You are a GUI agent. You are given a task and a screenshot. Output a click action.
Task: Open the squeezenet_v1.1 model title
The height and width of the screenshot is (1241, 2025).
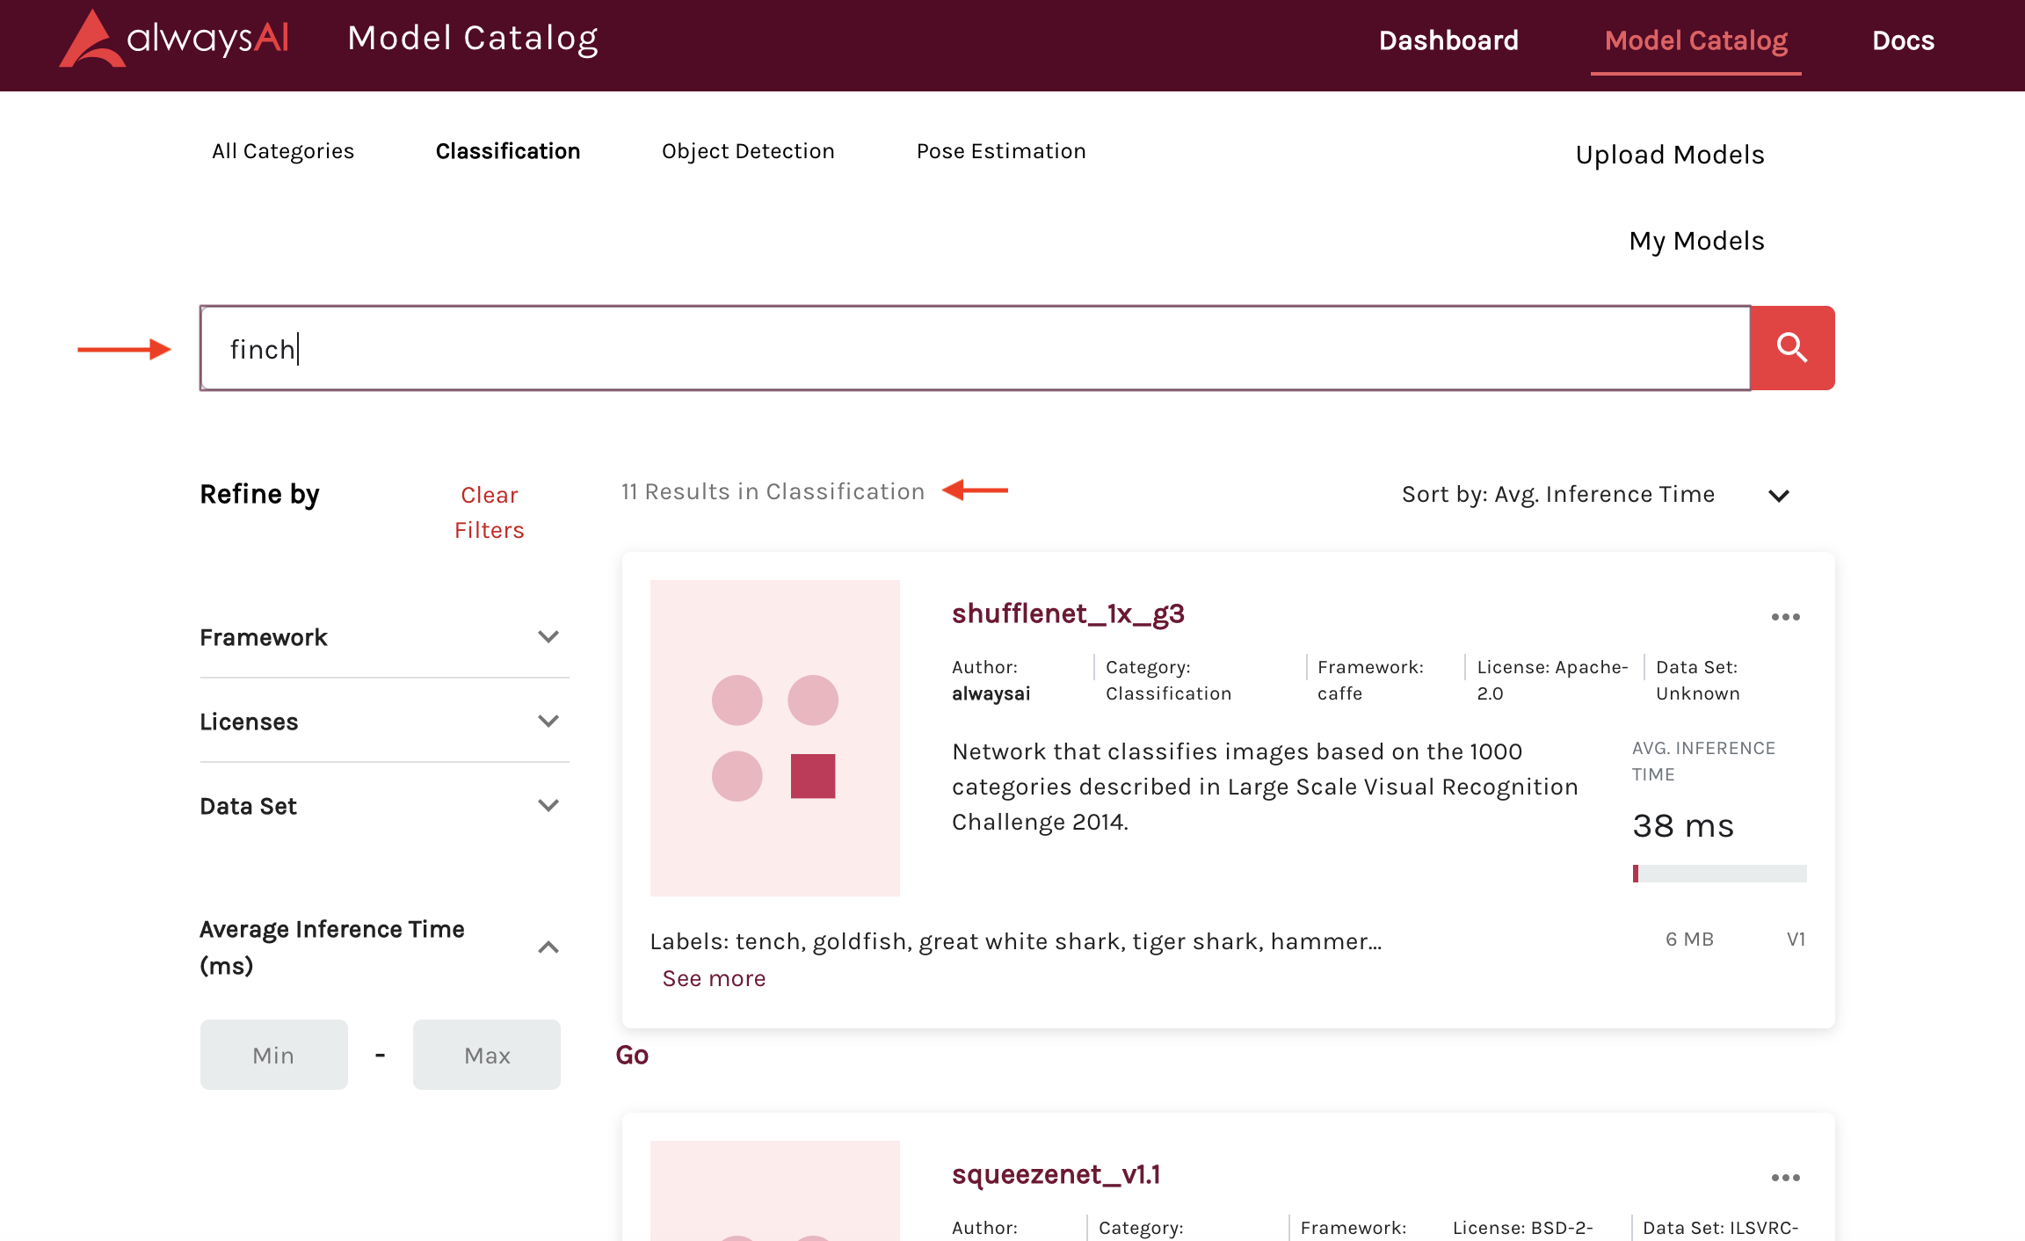(x=1056, y=1174)
